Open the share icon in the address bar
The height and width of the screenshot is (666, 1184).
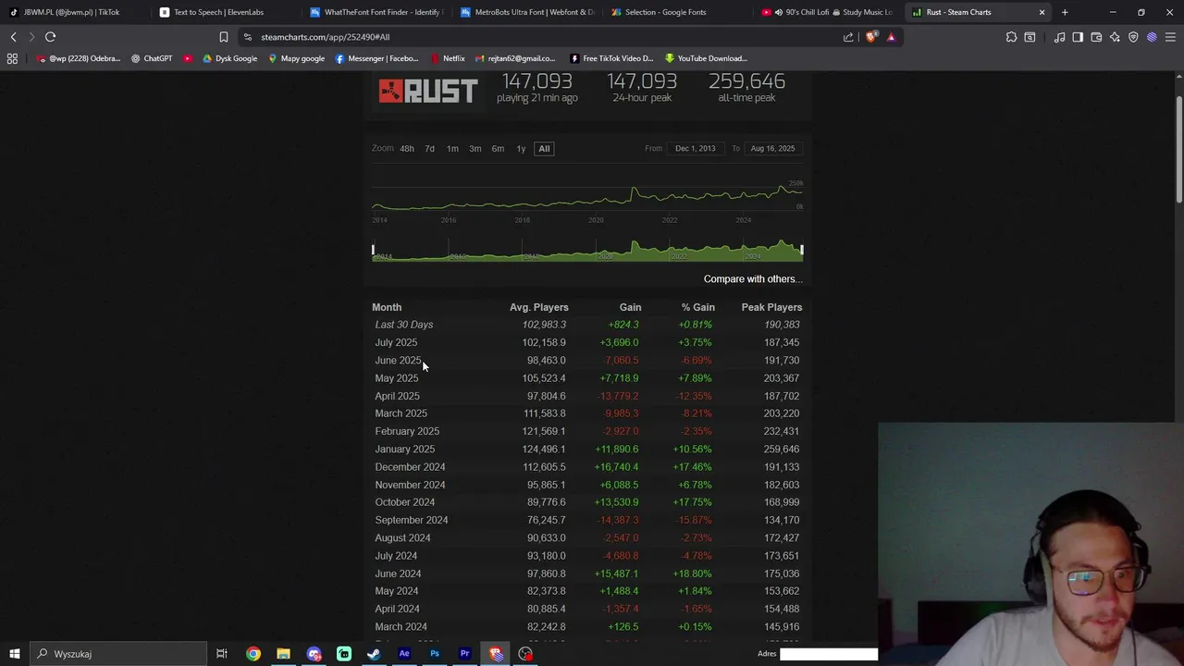pyautogui.click(x=848, y=37)
